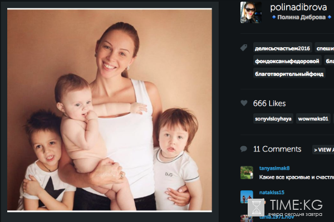The image size is (334, 222).
Task: Expand comments with the VIEW ALL button
Action: tap(323, 150)
